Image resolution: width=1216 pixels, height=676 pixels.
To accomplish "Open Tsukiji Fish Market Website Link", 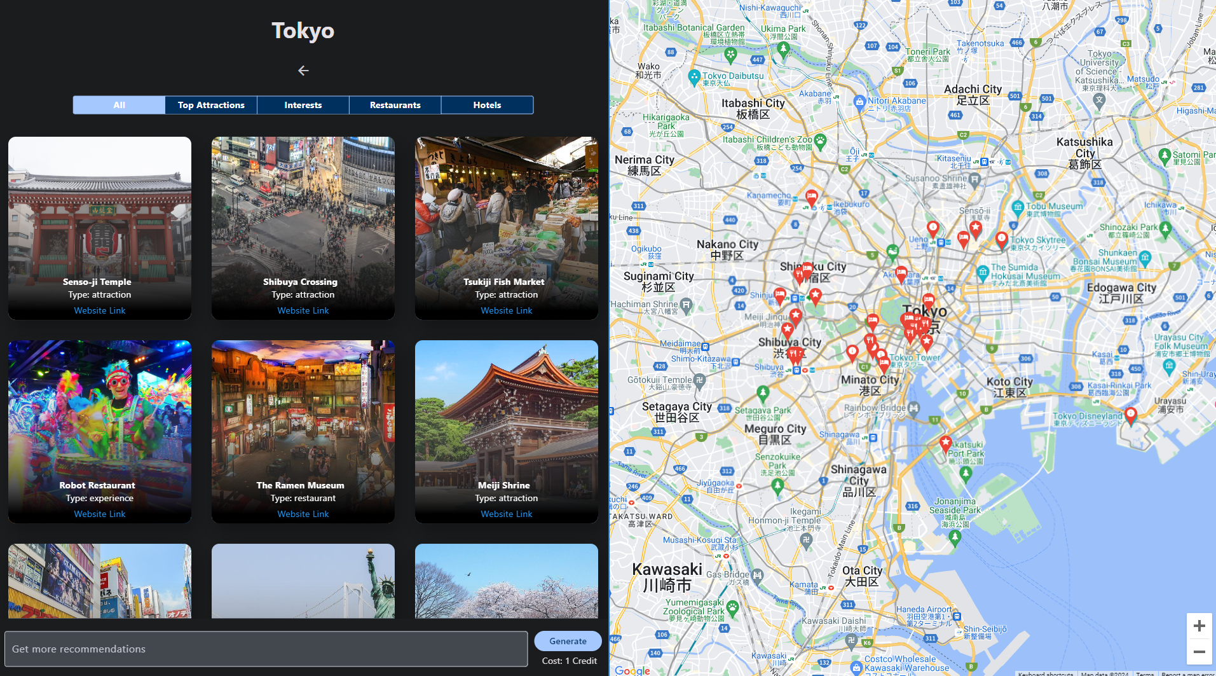I will coord(507,310).
